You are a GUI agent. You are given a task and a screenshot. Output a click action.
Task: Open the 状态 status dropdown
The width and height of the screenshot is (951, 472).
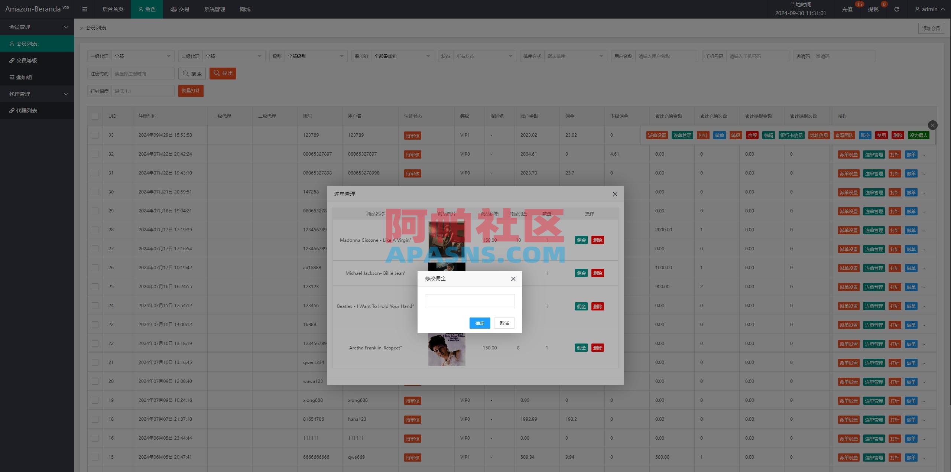[x=484, y=56]
